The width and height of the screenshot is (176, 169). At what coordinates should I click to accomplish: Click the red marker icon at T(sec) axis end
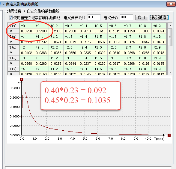point(169,135)
